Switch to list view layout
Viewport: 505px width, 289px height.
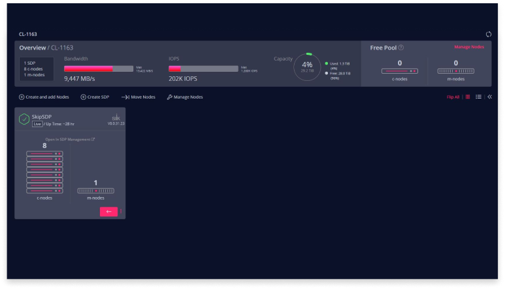point(478,97)
